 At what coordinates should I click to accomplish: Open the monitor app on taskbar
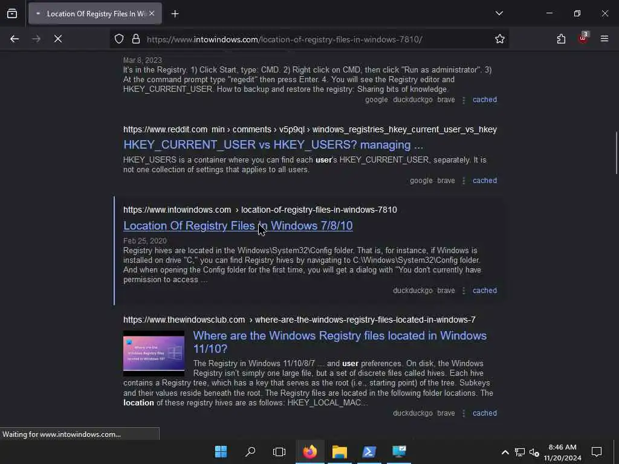399,451
